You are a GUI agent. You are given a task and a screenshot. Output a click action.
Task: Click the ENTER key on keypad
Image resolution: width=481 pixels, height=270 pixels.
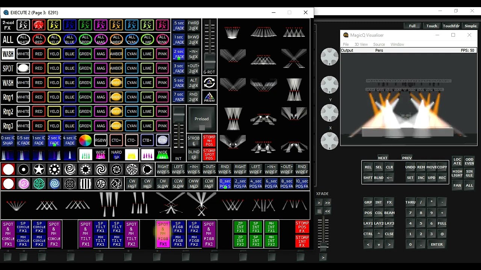tap(437, 244)
